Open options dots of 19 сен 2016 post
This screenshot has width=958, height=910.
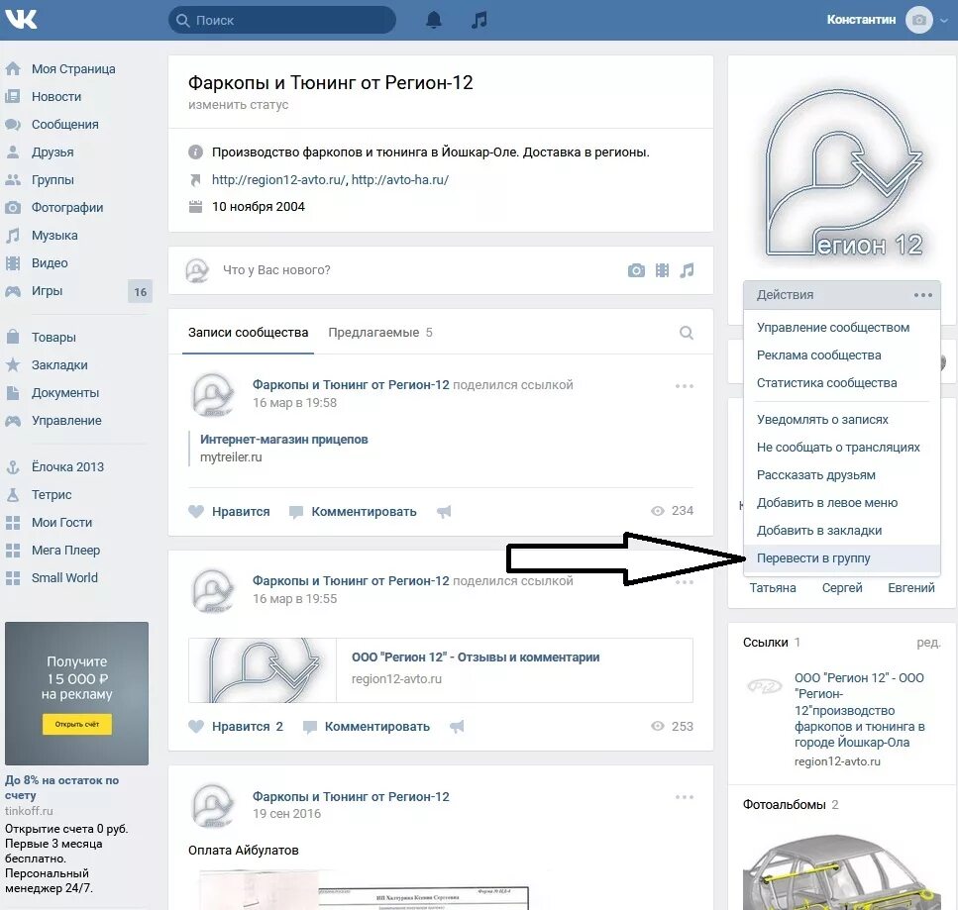click(685, 797)
